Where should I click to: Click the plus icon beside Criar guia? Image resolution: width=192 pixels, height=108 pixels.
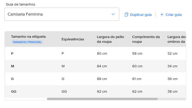coord(162,15)
